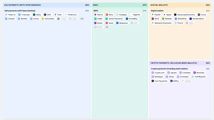Click the PayPal logo icon
This screenshot has height=120, width=214.
point(153,15)
